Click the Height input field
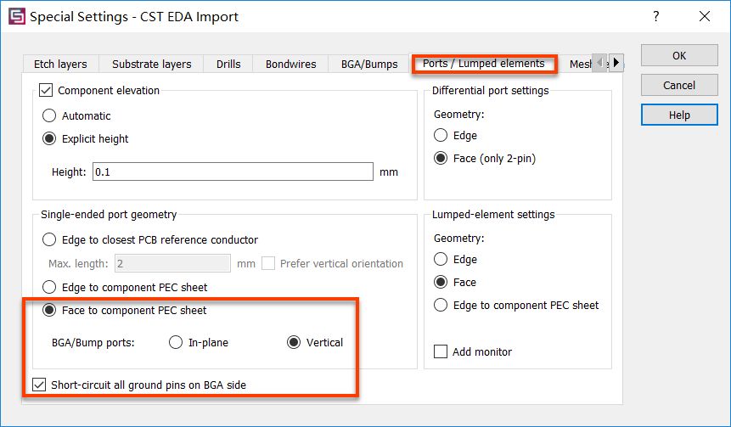Screen dimensions: 731x427 coord(233,171)
